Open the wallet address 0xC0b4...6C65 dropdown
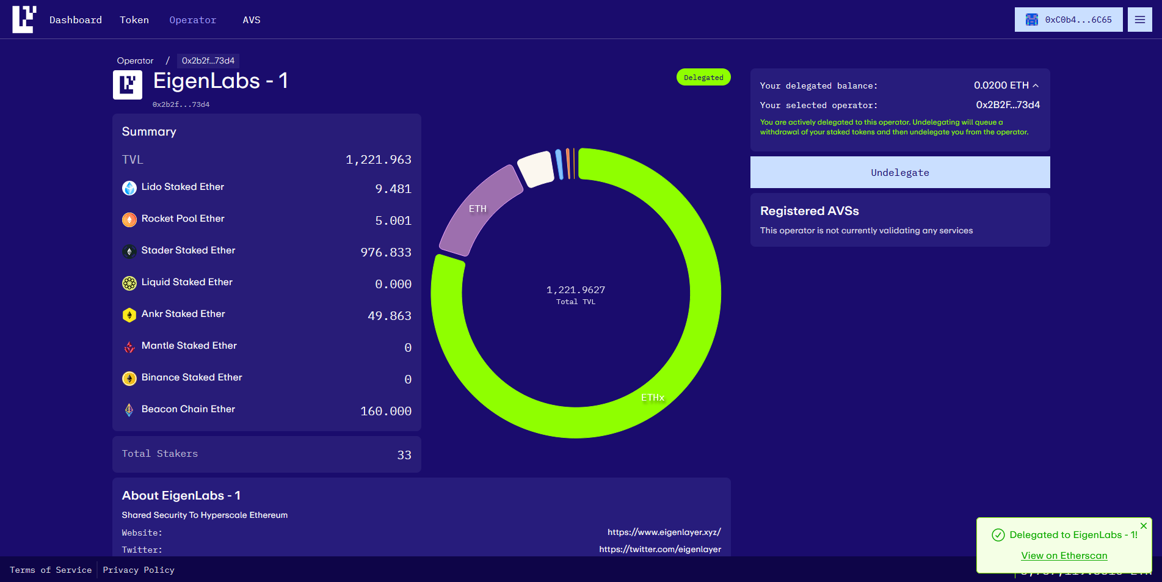The height and width of the screenshot is (582, 1162). (x=1068, y=20)
